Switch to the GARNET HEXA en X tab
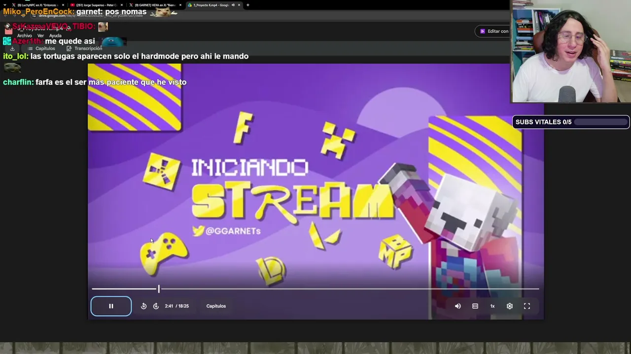Viewport: 631px width, 354px height. tap(155, 5)
